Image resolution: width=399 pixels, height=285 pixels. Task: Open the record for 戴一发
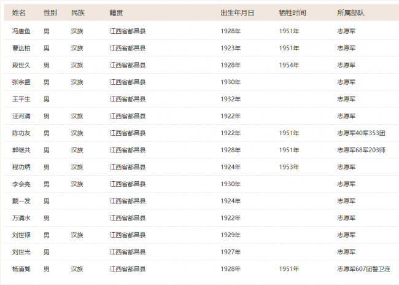click(x=21, y=201)
